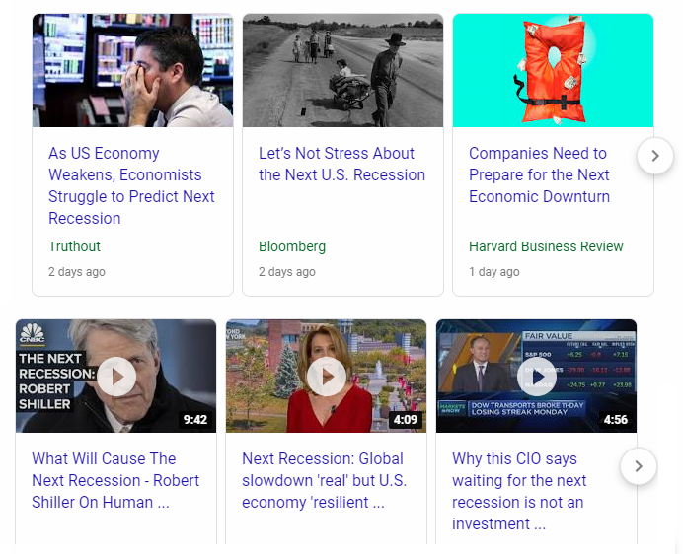Open 'What Will Cause The Next Recession' video link
This screenshot has width=683, height=554.
tap(115, 480)
